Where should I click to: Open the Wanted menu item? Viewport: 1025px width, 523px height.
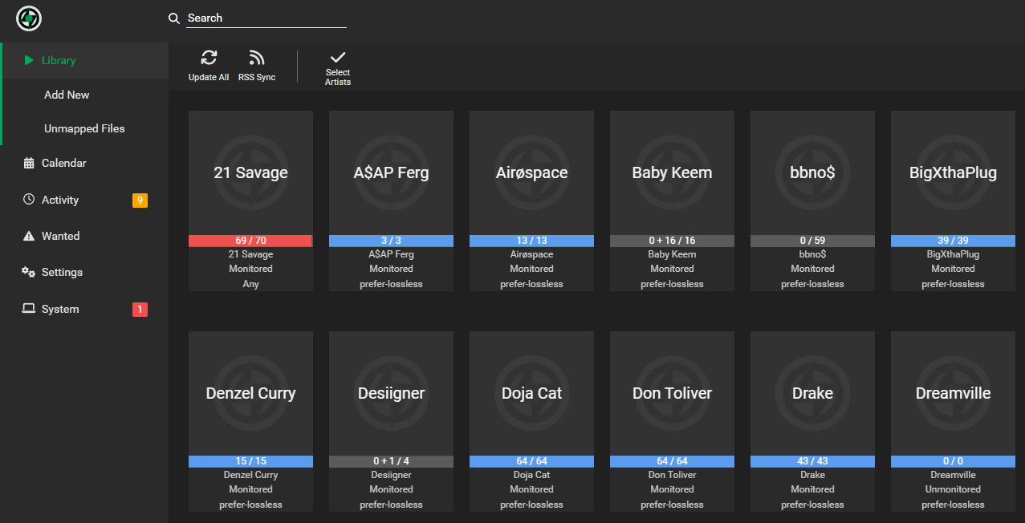point(84,236)
